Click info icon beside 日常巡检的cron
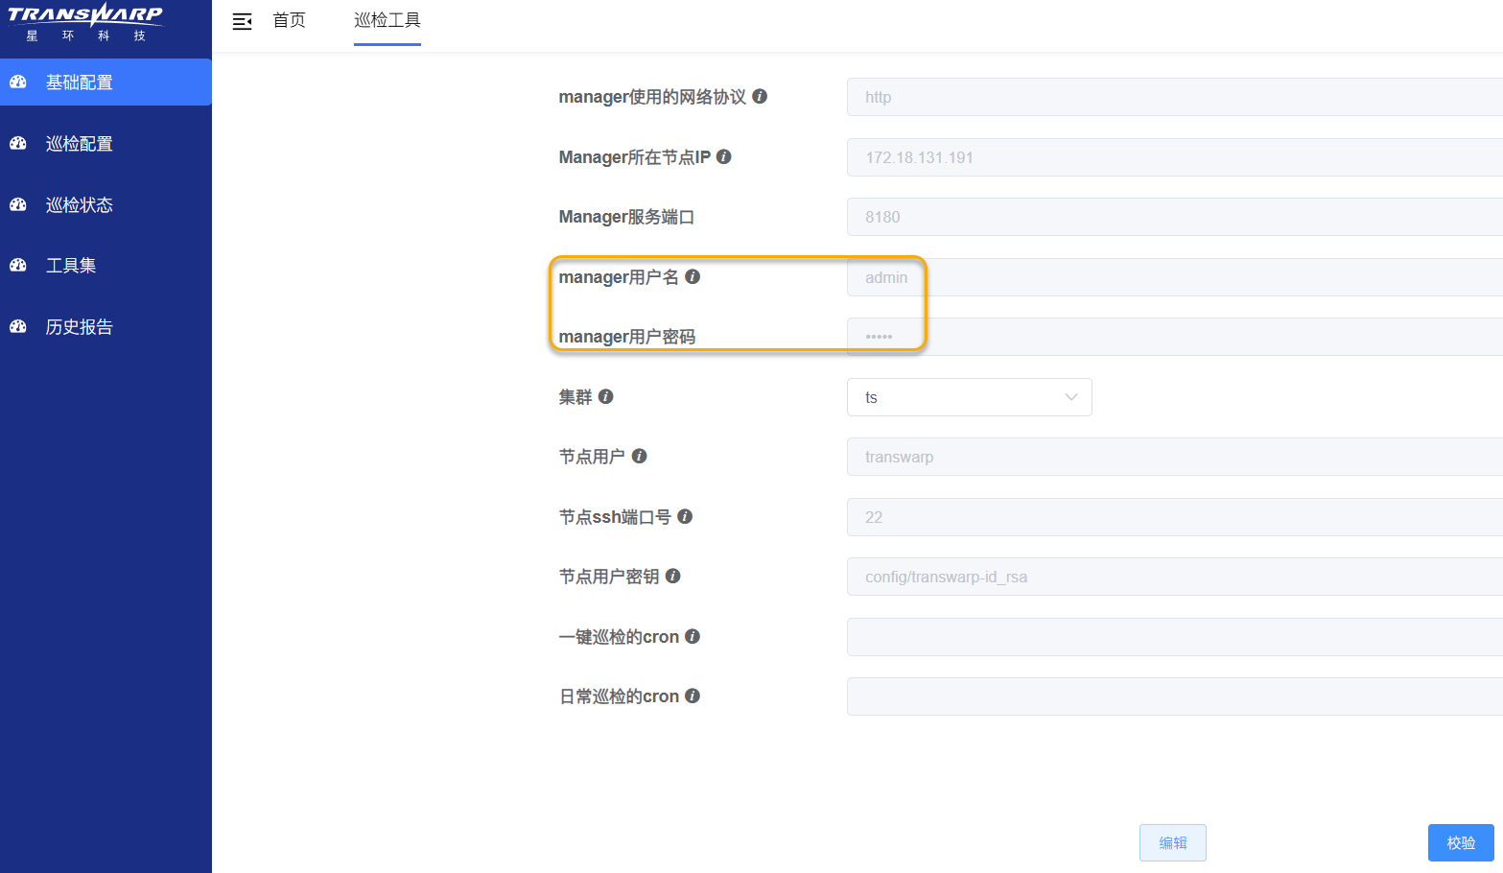1503x873 pixels. [x=693, y=696]
